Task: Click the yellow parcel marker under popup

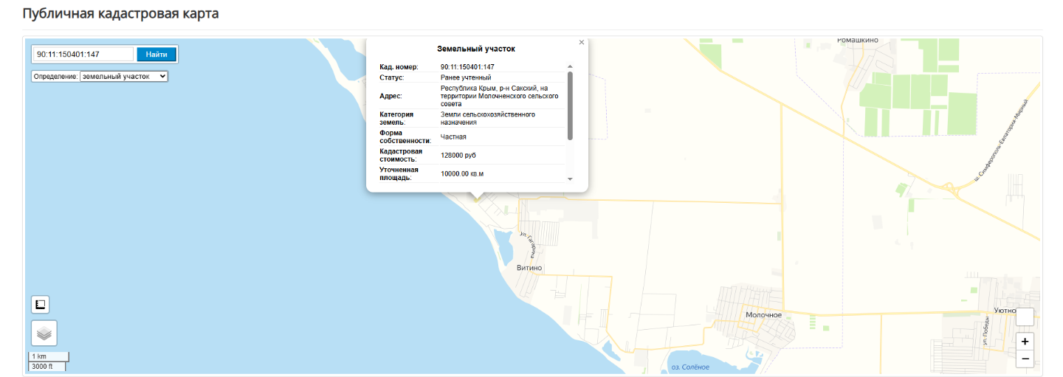Action: click(477, 198)
